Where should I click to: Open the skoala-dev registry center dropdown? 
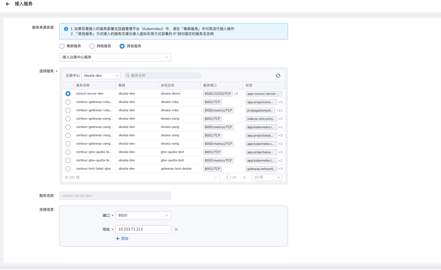[101, 76]
